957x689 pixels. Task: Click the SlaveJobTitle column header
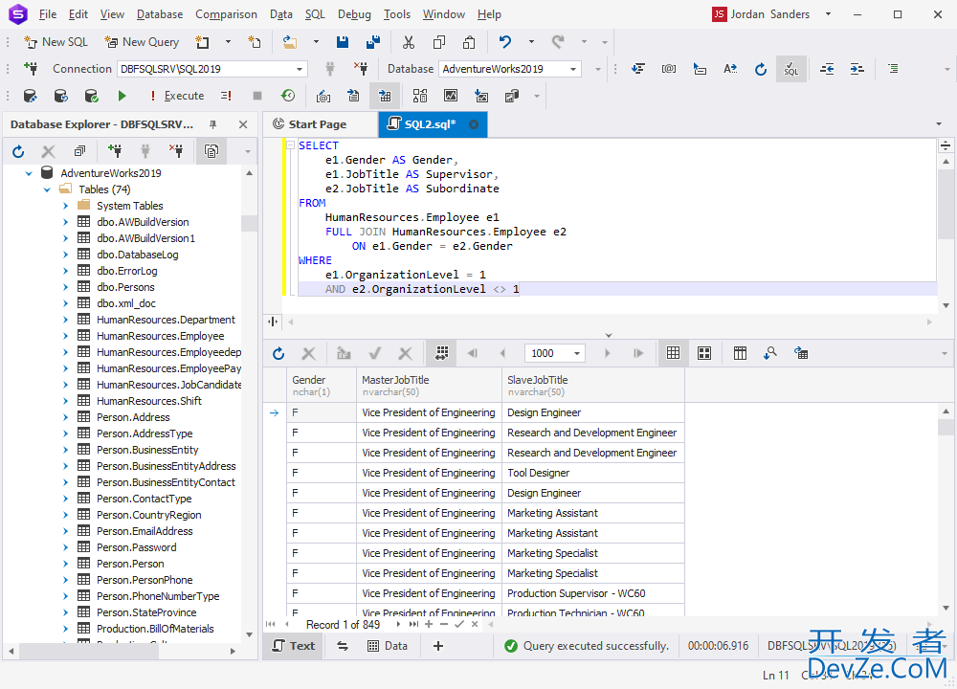point(593,386)
